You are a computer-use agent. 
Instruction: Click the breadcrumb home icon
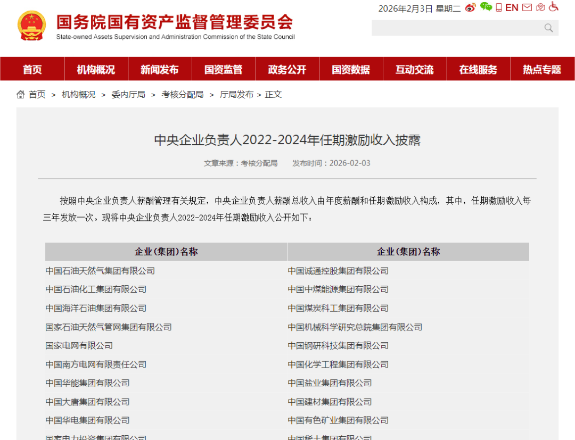[x=21, y=95]
